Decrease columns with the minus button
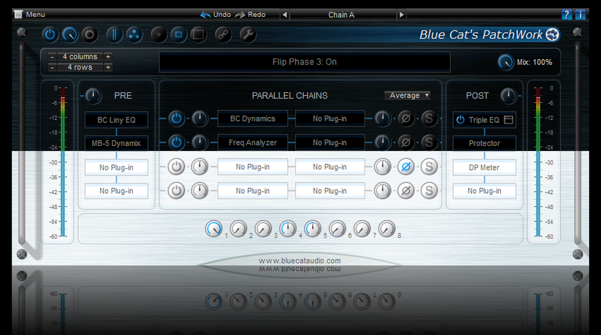Screen dimensions: 601x335 pos(52,56)
